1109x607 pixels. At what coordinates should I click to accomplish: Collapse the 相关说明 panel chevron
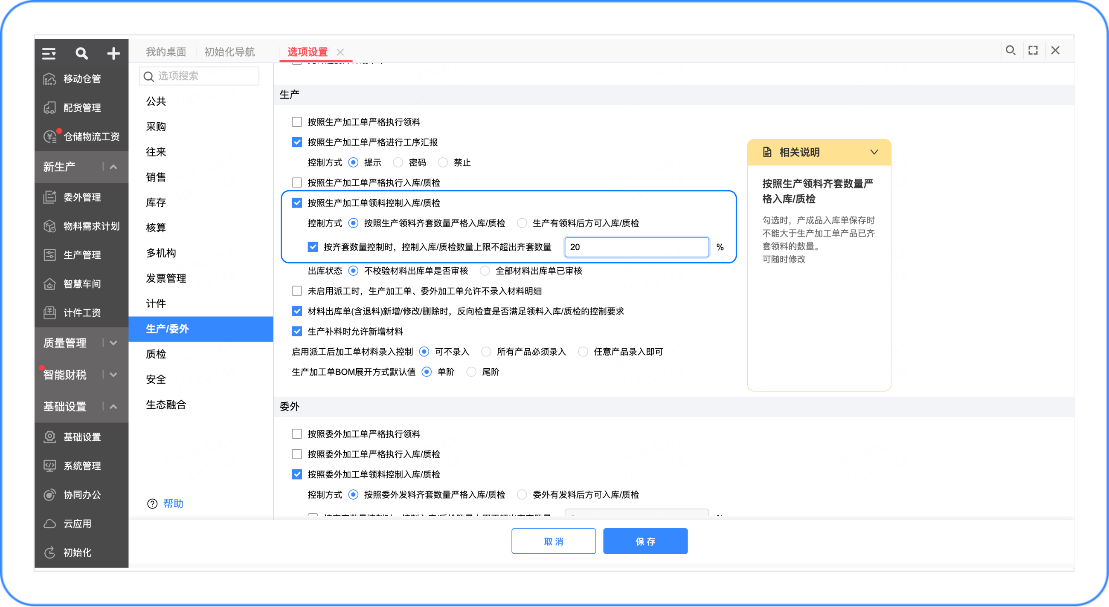(874, 152)
